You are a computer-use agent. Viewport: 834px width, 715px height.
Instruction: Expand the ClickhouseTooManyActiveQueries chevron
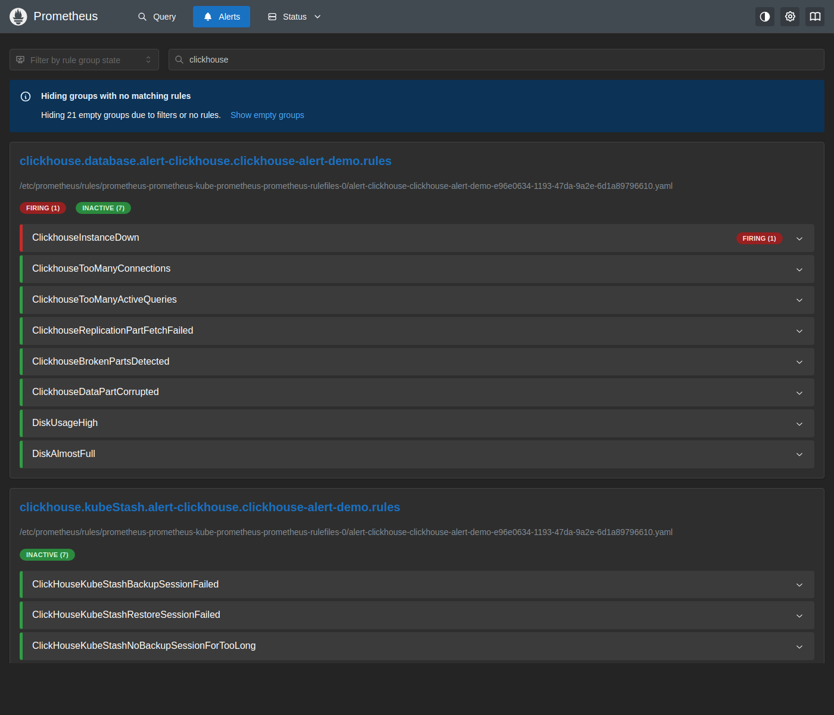[x=799, y=300]
